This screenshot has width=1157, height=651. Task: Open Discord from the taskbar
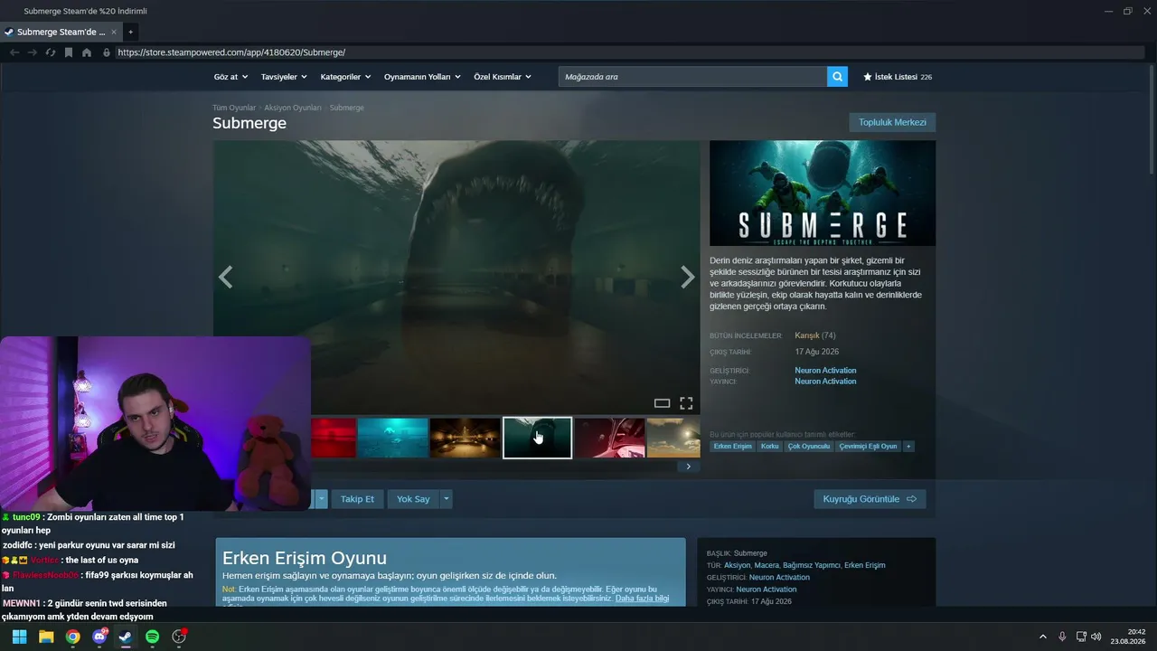[99, 637]
